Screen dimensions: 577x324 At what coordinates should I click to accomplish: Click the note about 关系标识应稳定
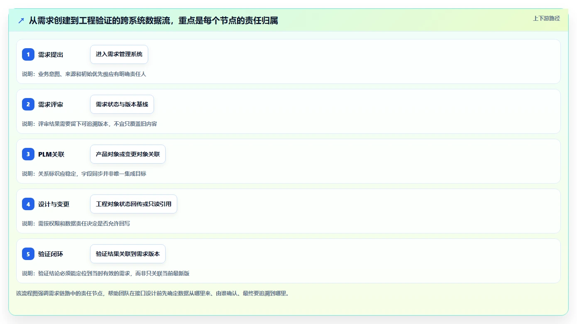click(84, 174)
